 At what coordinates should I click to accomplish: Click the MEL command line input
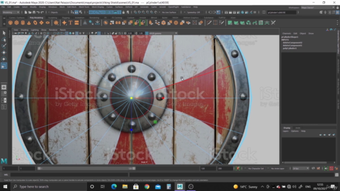(x=69, y=175)
